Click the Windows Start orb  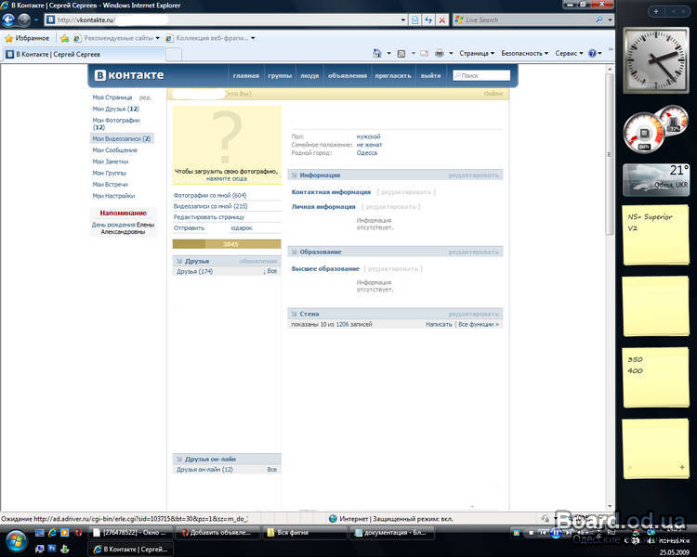click(17, 539)
